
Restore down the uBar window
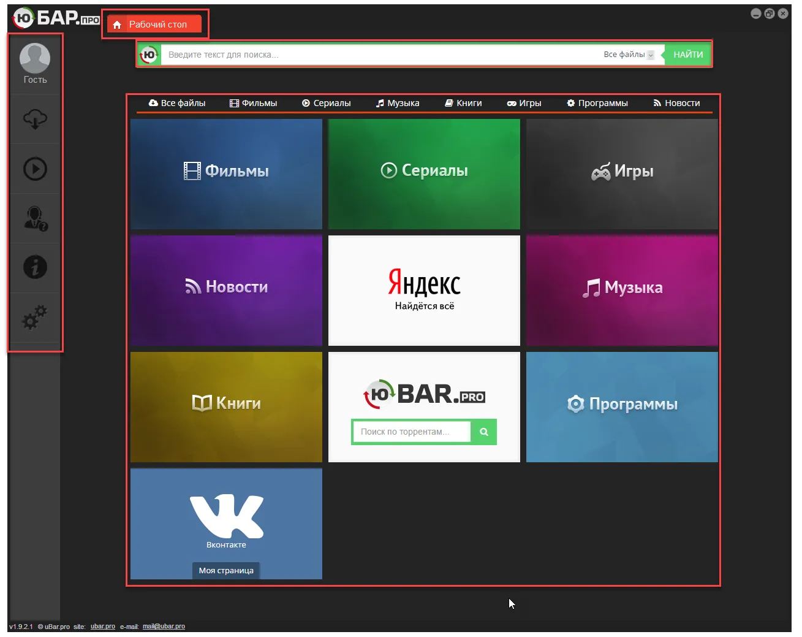[770, 13]
